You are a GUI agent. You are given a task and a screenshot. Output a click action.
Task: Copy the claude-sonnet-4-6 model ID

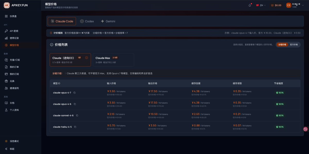(77, 115)
